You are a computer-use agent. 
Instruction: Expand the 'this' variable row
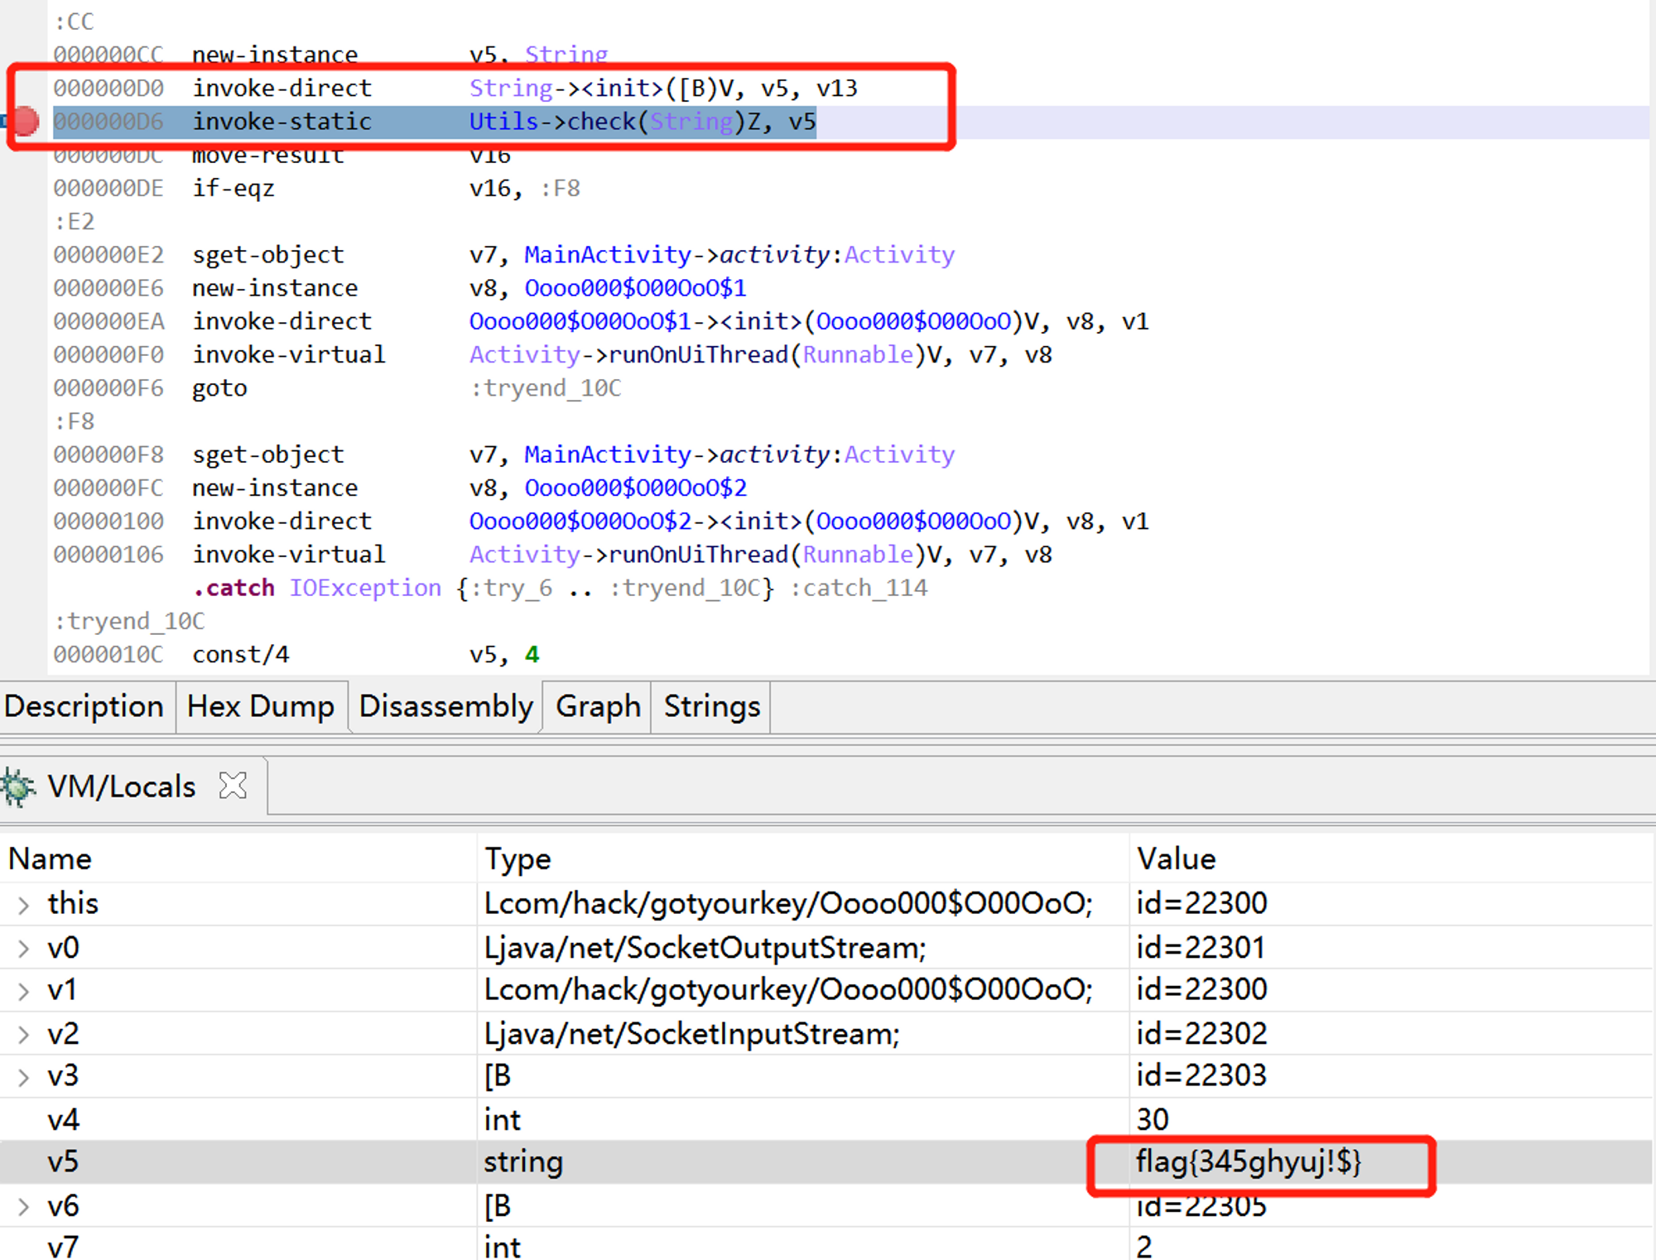coord(23,904)
